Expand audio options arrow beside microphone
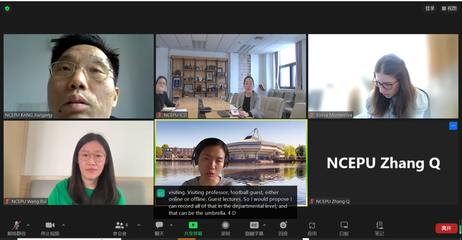The width and height of the screenshot is (462, 240). (28, 225)
